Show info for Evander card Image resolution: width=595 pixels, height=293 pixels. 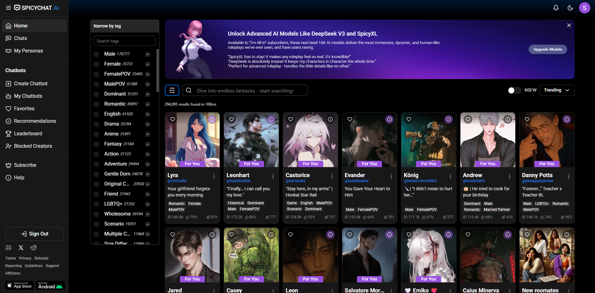pos(389,119)
